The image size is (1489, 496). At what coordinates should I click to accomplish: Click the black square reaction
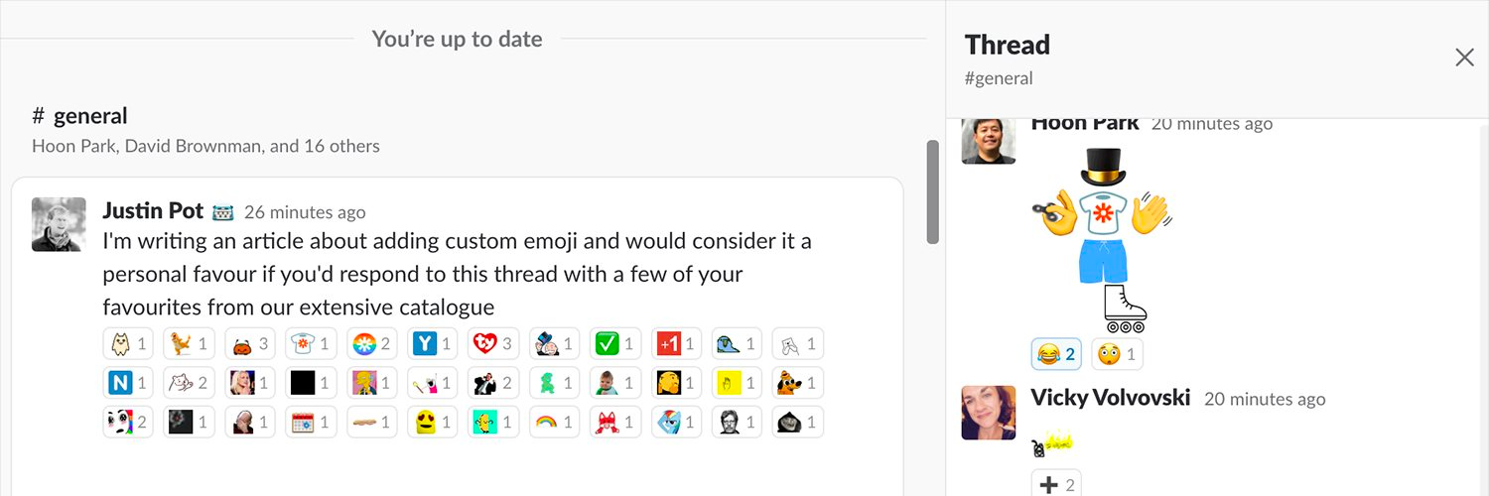coord(311,383)
